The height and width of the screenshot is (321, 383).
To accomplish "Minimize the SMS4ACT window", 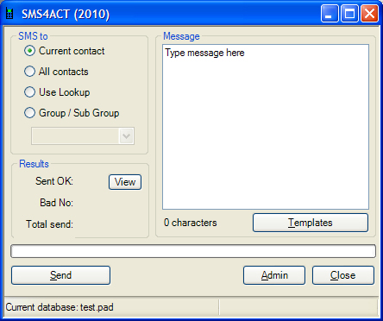I will (330, 14).
